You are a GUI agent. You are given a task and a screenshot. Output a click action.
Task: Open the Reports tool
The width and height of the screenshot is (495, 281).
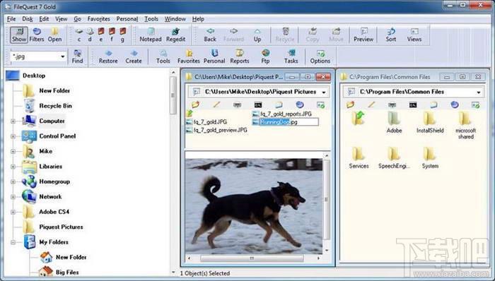tap(239, 56)
